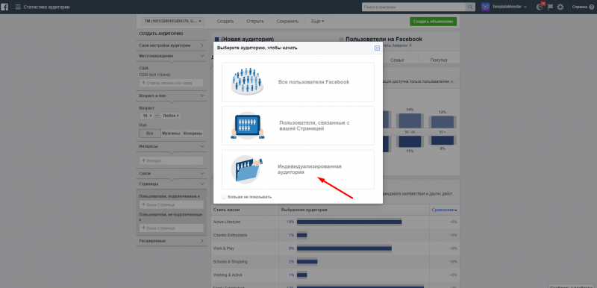This screenshot has height=288, width=597.
Task: Collapse the Возраст и пол section
Action: click(x=172, y=96)
